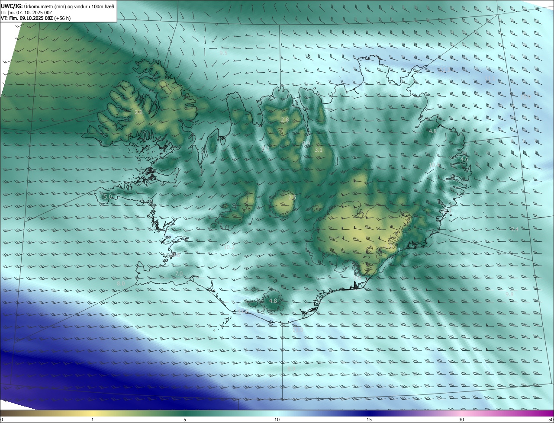Click the 15 tick on the color scale
Image resolution: width=554 pixels, height=423 pixels.
[x=369, y=420]
